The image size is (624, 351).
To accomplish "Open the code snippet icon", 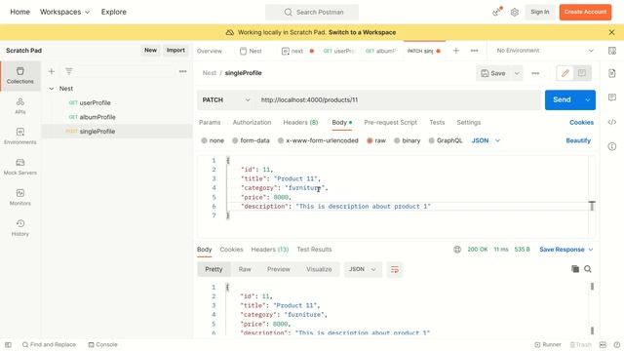I will point(612,122).
